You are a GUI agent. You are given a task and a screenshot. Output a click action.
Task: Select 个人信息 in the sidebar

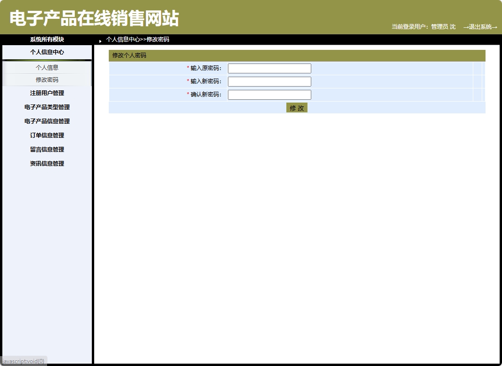(x=47, y=67)
